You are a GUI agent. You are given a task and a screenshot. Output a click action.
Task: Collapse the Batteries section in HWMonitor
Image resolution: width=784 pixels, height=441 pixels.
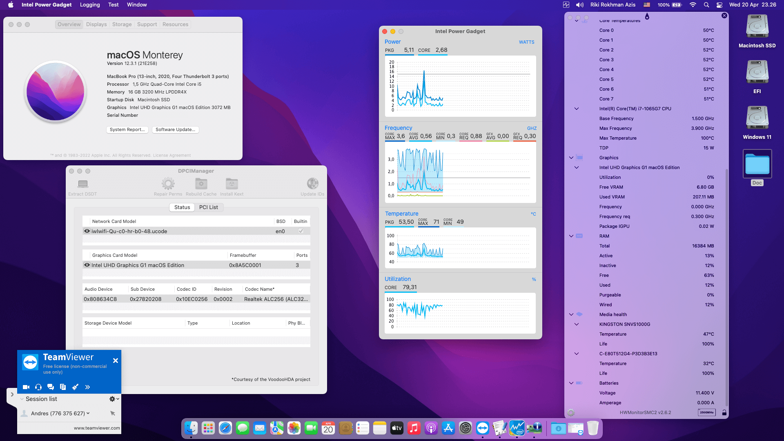coord(571,383)
